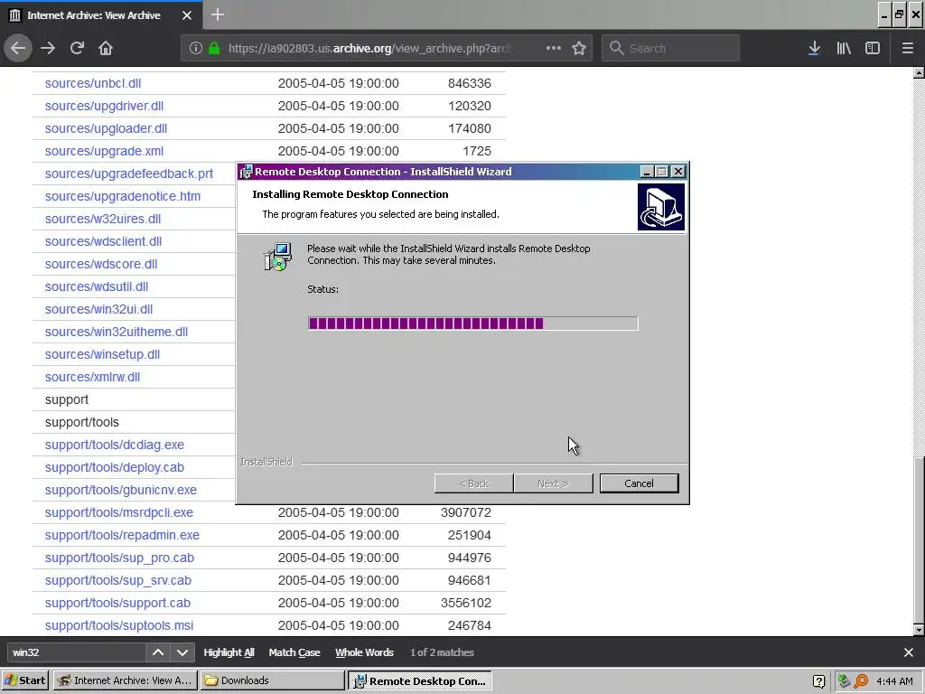
Task: Toggle Whole Words in find bar
Action: 364,652
